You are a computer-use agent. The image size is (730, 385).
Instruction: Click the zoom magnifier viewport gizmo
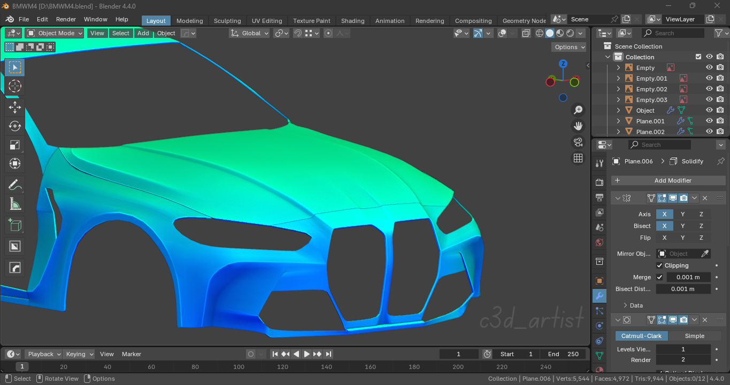coord(578,110)
